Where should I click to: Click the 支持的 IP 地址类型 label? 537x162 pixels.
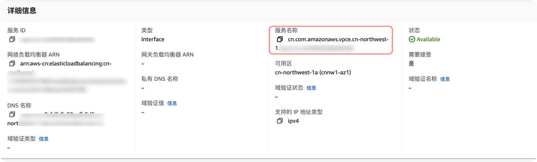pyautogui.click(x=299, y=112)
